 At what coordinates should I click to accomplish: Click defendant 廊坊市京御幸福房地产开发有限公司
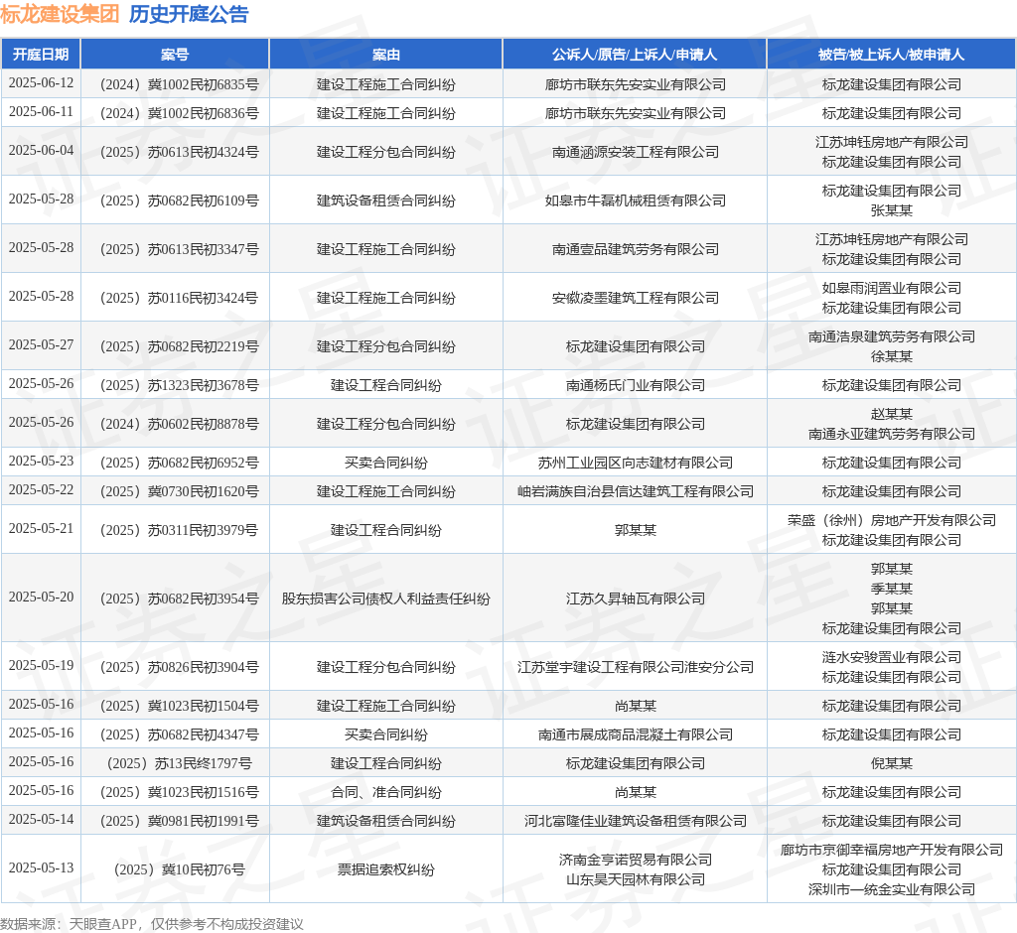pos(891,850)
